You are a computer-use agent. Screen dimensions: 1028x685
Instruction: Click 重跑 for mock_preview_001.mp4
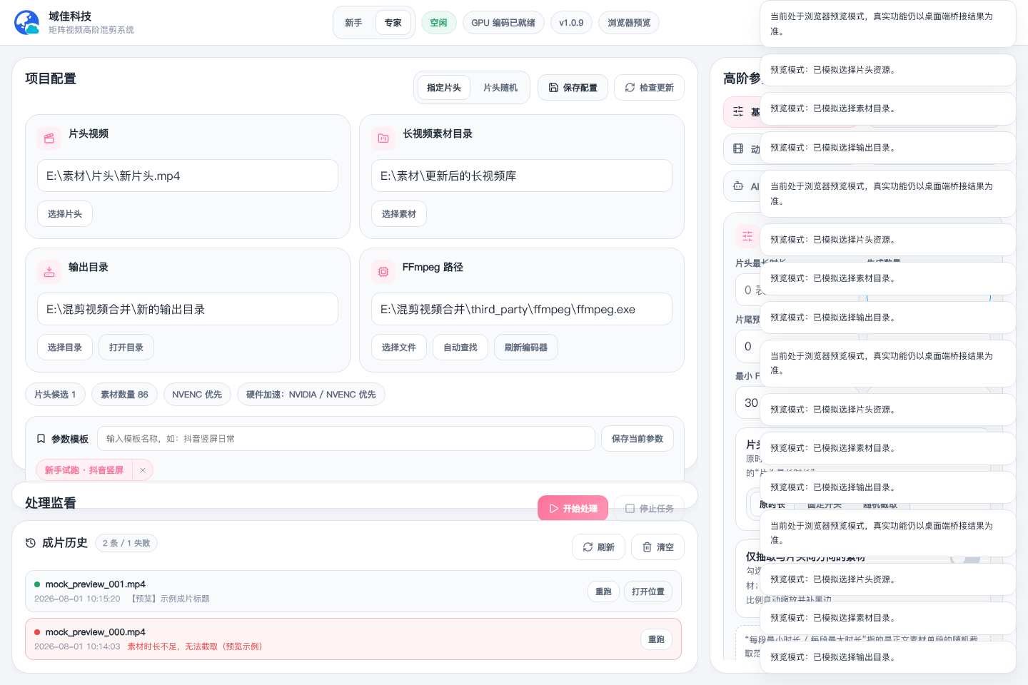click(604, 592)
